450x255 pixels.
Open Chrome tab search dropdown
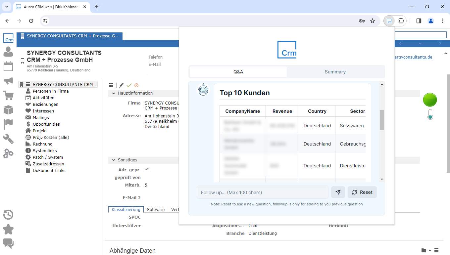point(6,7)
